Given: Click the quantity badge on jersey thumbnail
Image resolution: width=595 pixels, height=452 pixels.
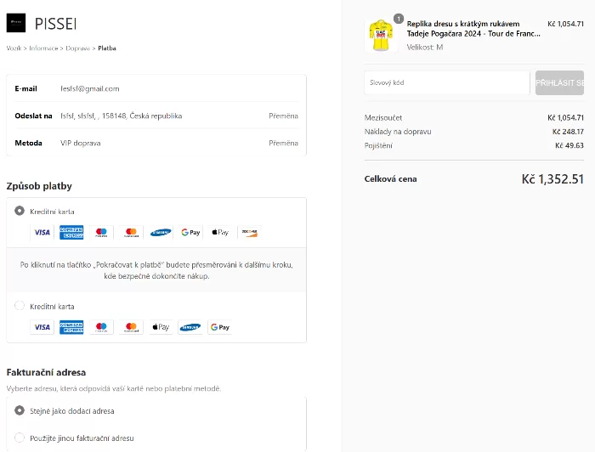Looking at the screenshot, I should point(399,19).
